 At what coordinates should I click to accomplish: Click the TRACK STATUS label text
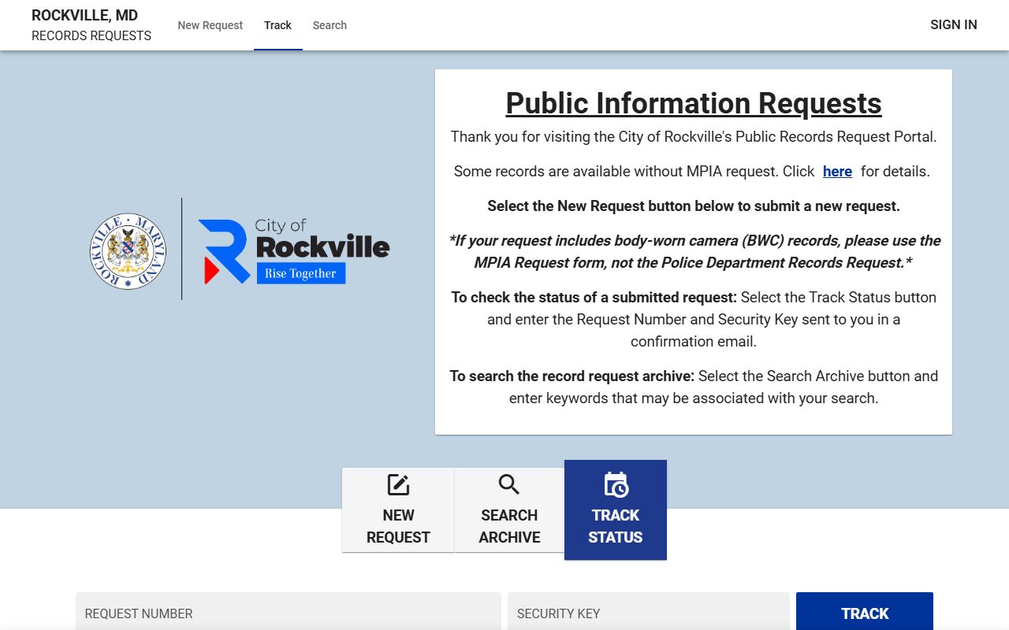click(x=616, y=526)
